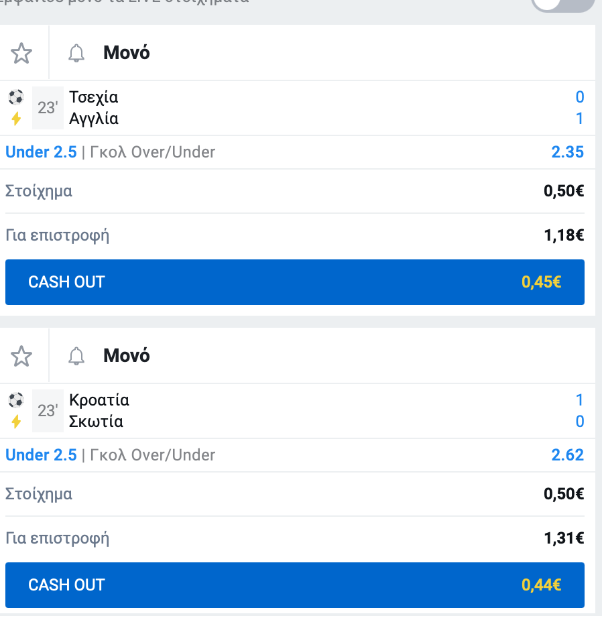602x622 pixels.
Task: Click the 2.62 odds value
Action: 567,455
